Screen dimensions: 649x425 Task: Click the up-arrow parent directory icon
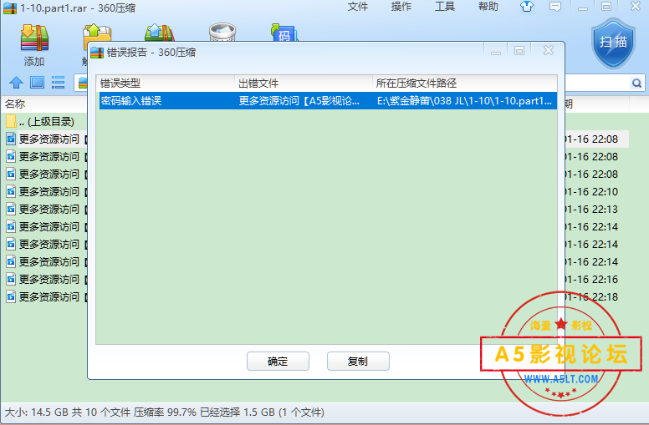pos(16,83)
